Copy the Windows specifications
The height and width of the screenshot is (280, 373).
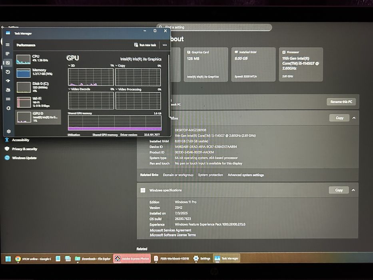[x=339, y=190]
